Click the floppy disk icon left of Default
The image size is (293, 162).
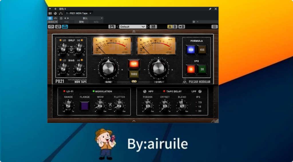click(112, 27)
